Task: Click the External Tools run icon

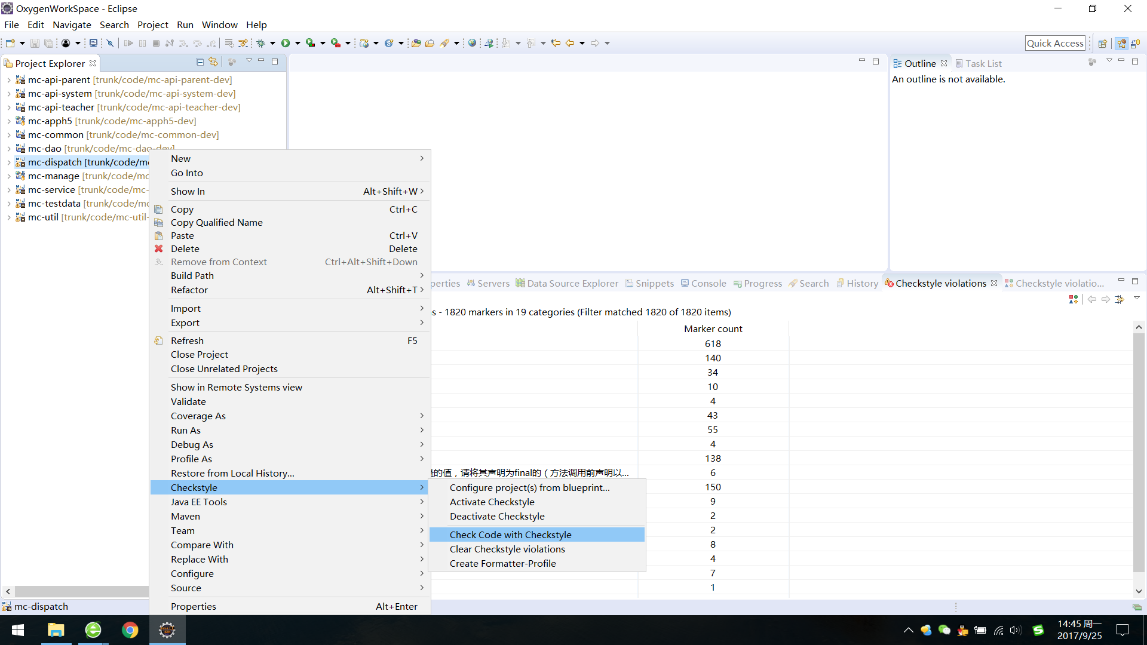Action: tap(336, 43)
